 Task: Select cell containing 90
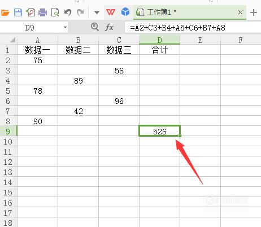tap(37, 121)
